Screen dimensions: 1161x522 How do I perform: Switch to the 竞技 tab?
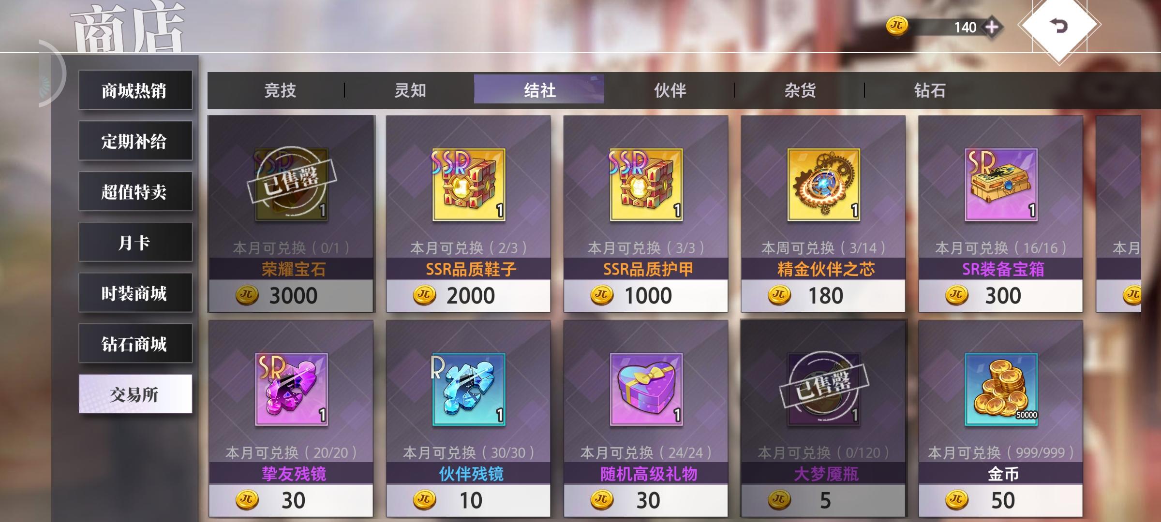point(280,90)
